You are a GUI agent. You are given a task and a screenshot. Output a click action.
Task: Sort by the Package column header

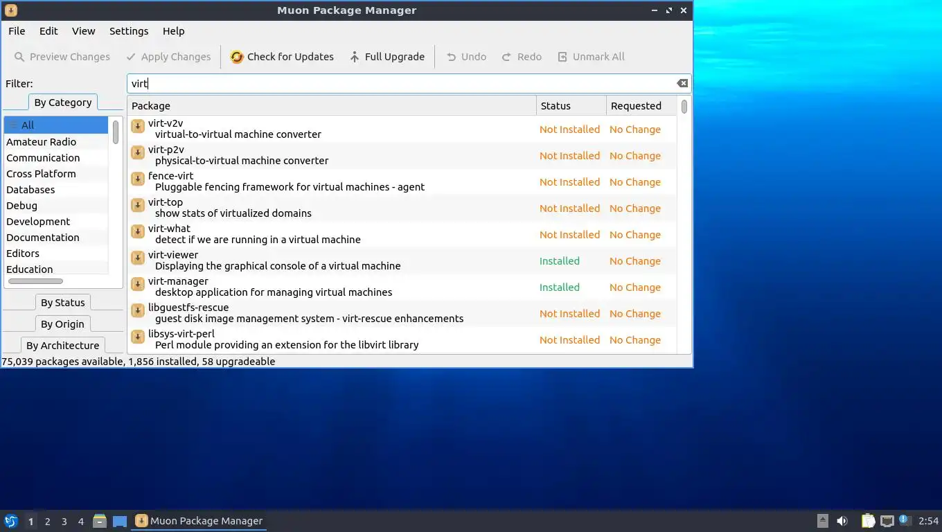(332, 106)
